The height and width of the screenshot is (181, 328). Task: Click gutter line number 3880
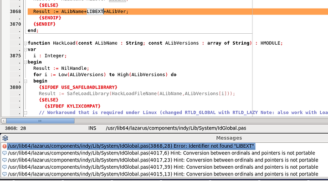(15, 87)
